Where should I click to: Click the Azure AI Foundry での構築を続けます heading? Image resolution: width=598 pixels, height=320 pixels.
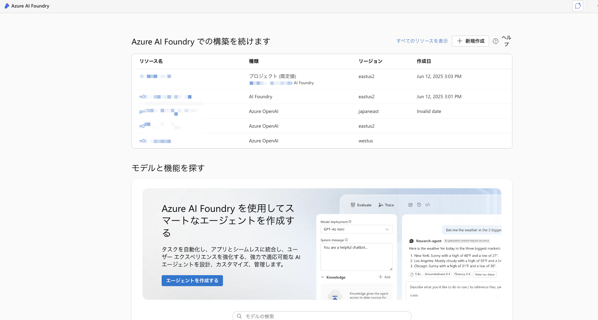(x=201, y=42)
